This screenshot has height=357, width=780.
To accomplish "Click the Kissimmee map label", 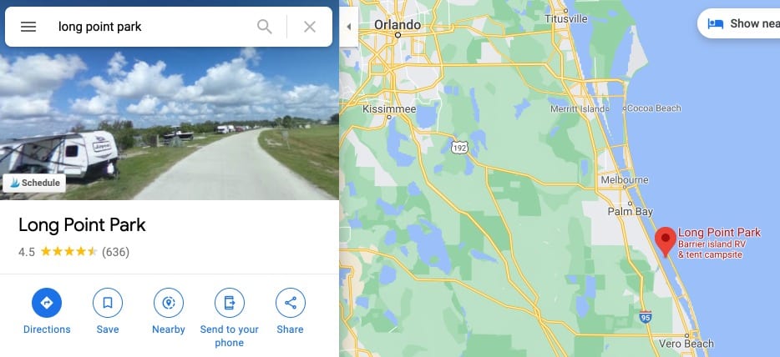I will pos(389,108).
